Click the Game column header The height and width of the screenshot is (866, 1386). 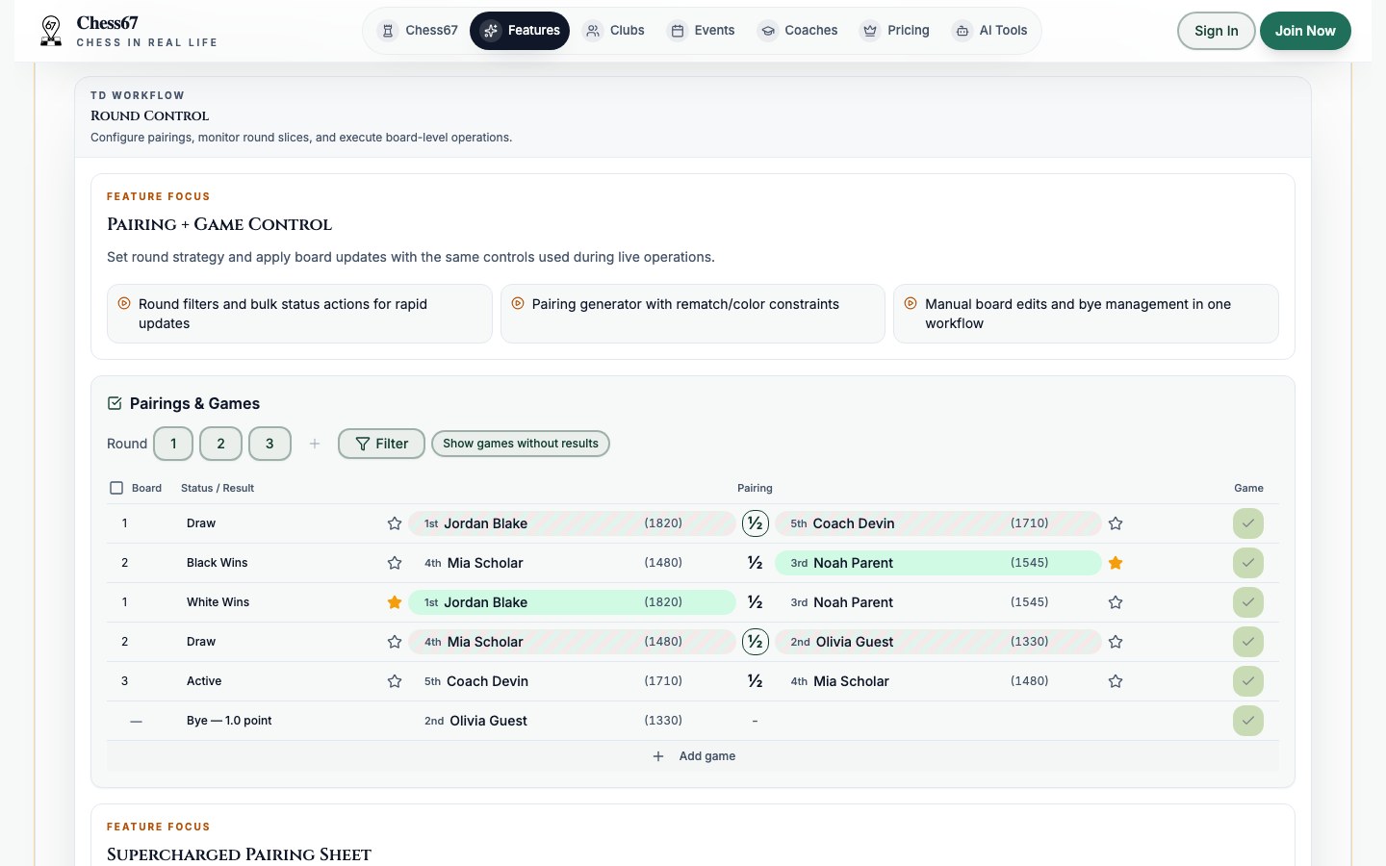point(1248,488)
